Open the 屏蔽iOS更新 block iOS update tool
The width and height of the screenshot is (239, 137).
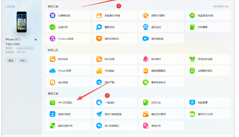[161, 16]
